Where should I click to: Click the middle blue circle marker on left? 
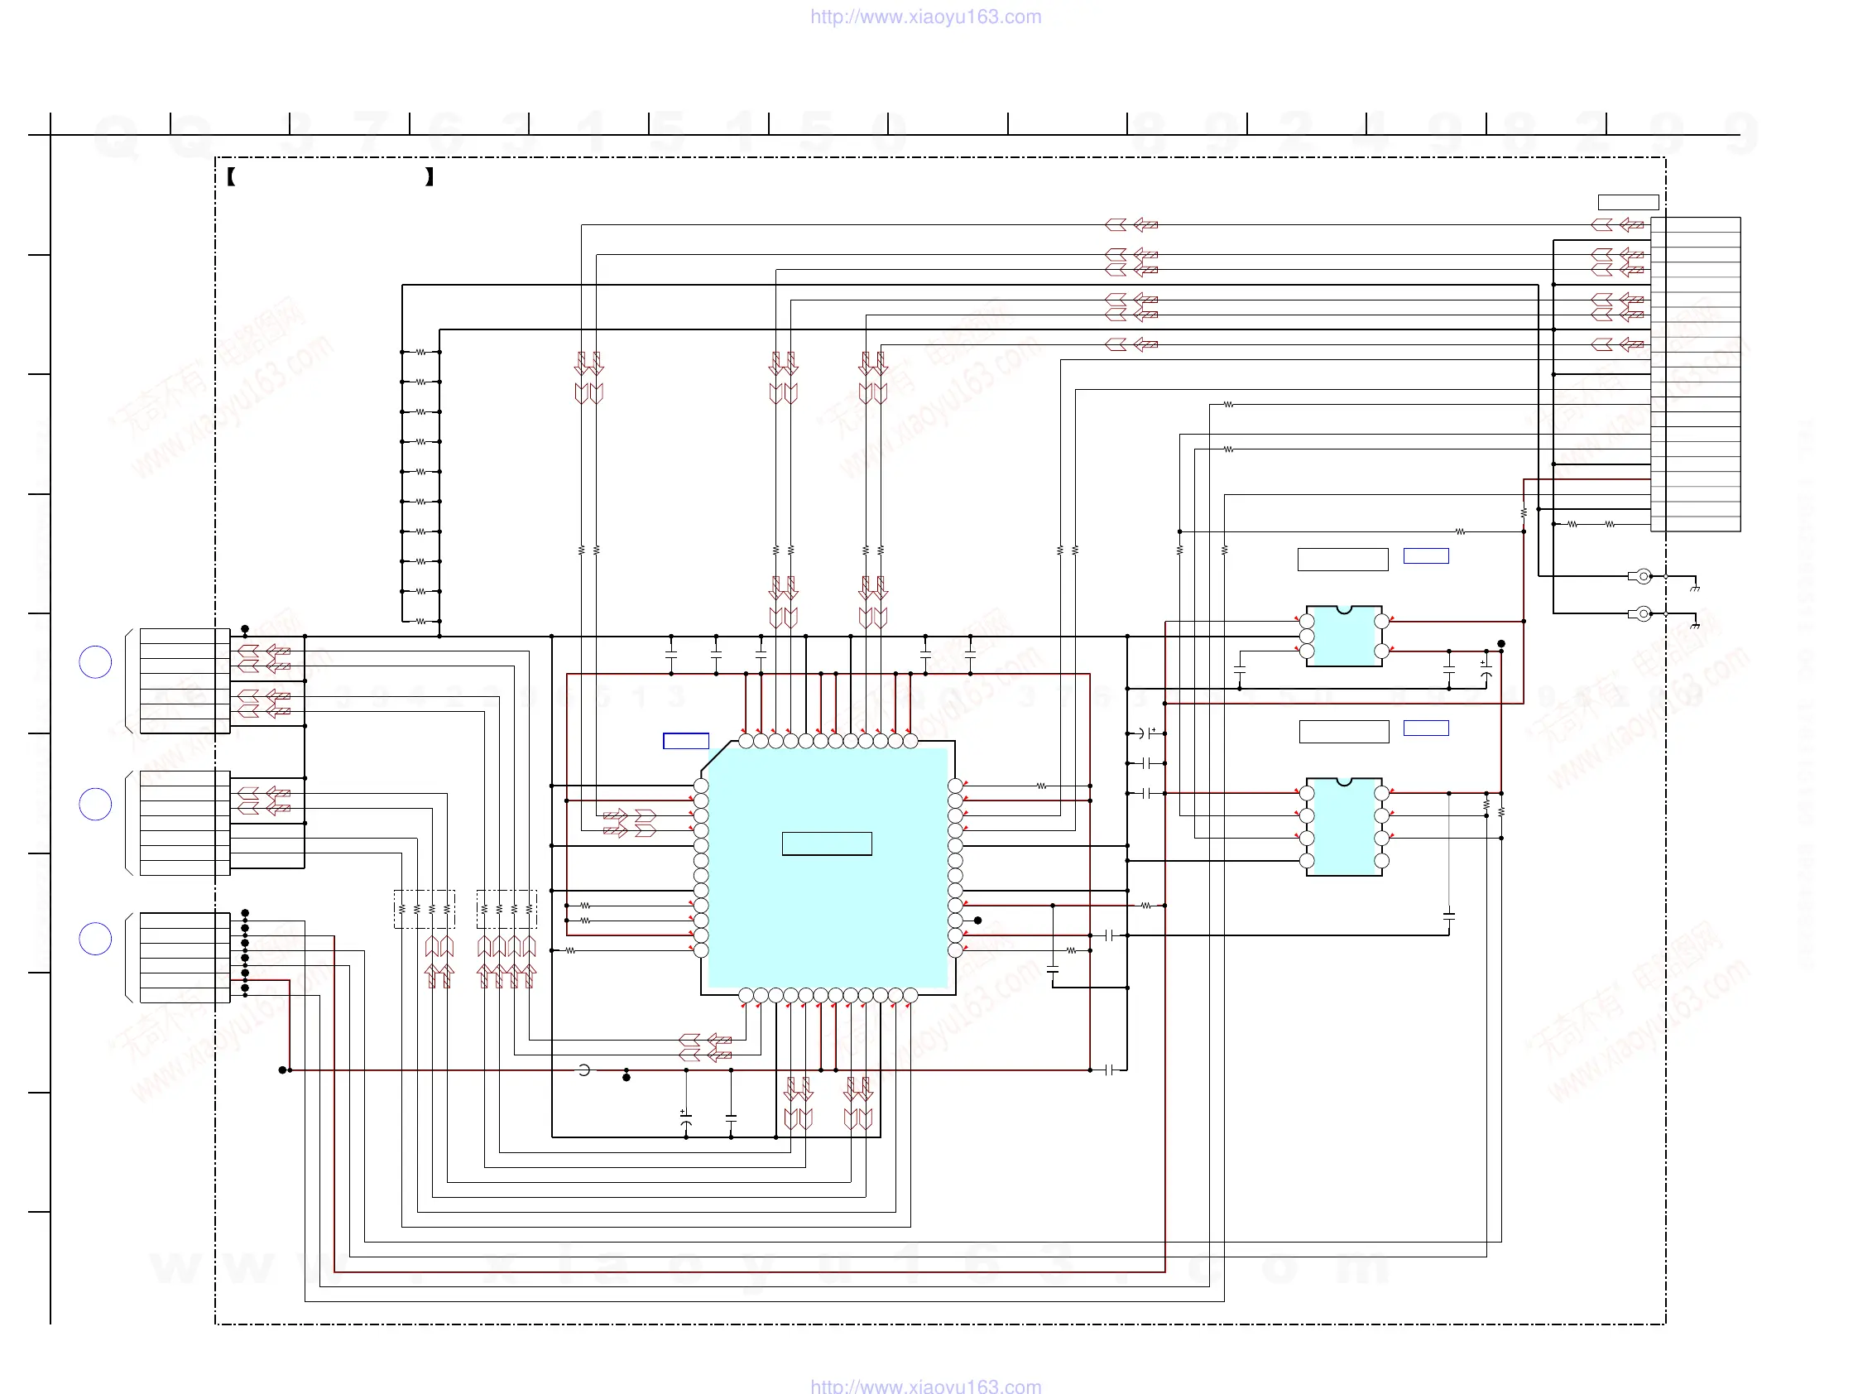point(95,805)
